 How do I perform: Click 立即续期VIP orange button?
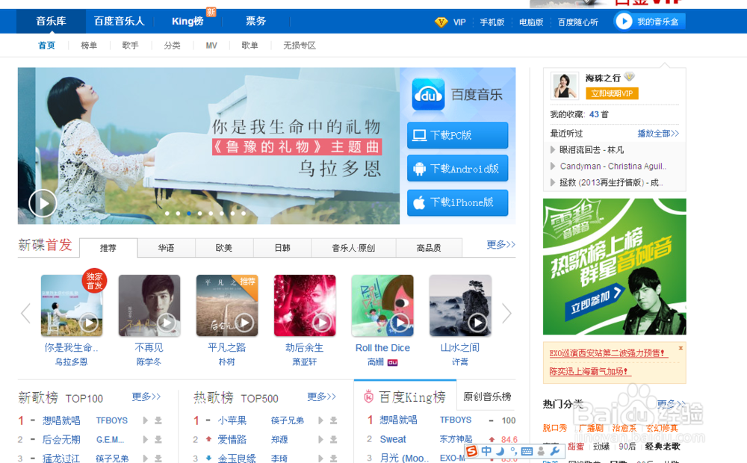tap(612, 93)
